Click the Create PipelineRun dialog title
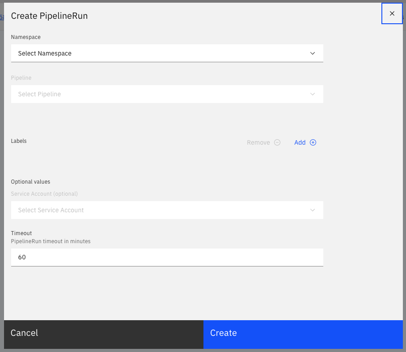The height and width of the screenshot is (352, 406). (x=49, y=16)
